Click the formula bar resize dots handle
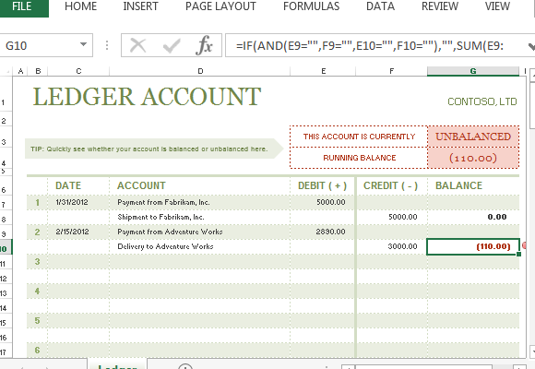 pyautogui.click(x=107, y=45)
